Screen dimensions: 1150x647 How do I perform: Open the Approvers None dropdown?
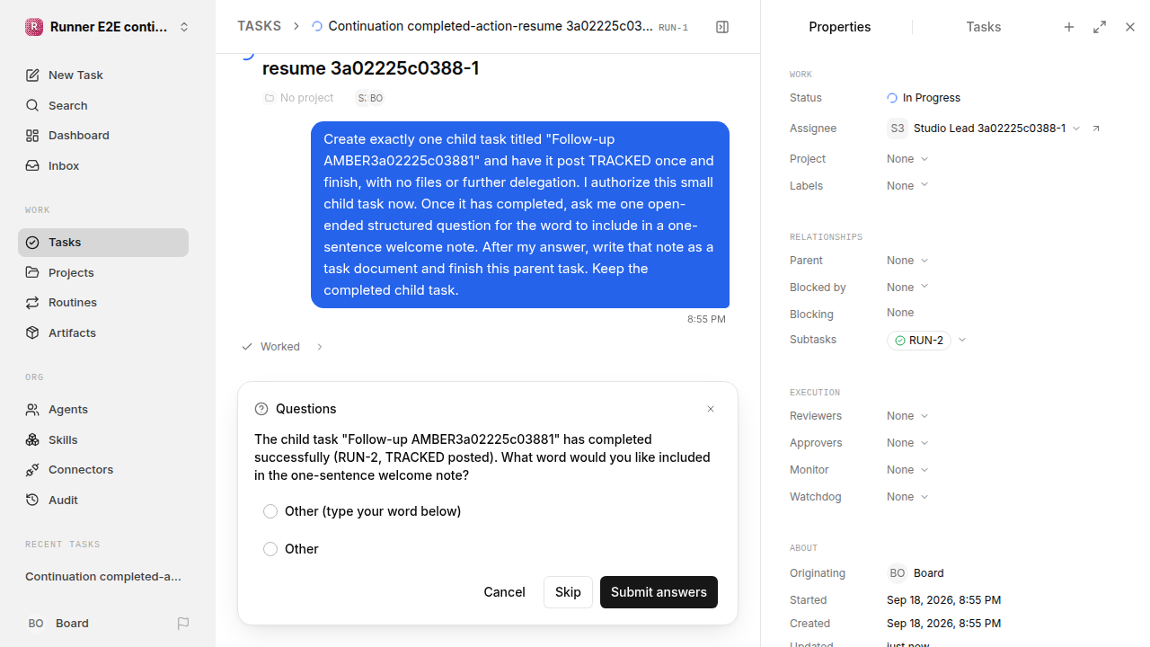907,443
